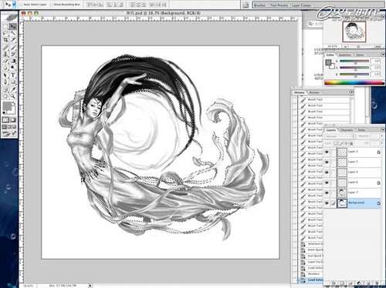Hide Layer 6 visibility eye
Screen dimensions: 386x288
(327, 183)
